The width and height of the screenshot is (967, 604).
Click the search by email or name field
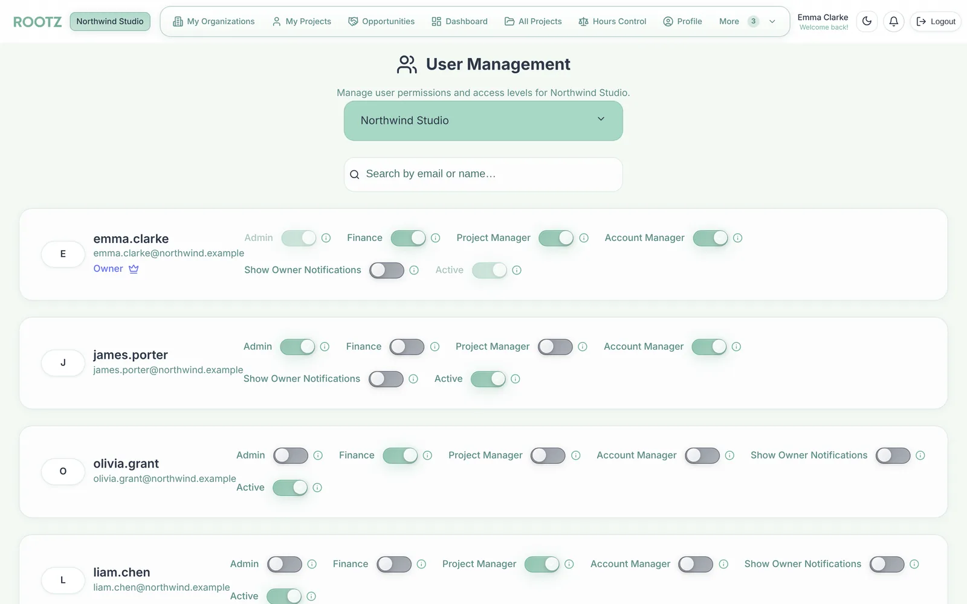pyautogui.click(x=483, y=175)
